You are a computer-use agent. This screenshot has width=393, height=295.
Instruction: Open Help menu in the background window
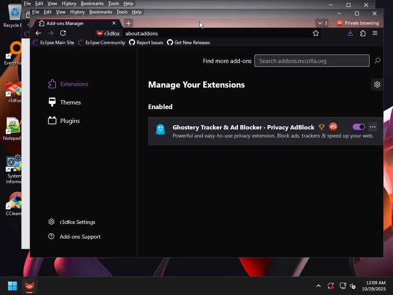[x=128, y=3]
